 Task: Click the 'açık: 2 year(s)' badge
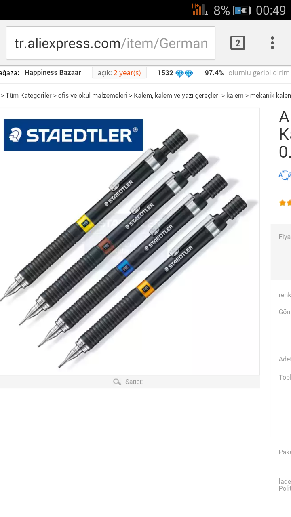click(x=119, y=73)
